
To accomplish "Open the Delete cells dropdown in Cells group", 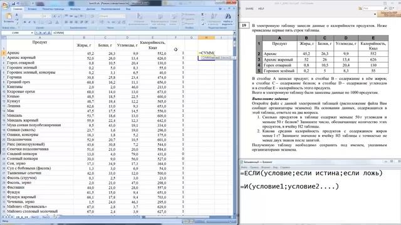I will [x=188, y=19].
